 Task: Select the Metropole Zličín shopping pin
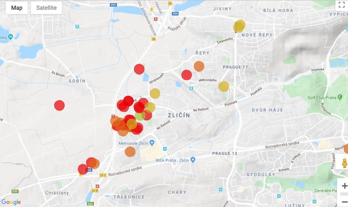pyautogui.click(x=152, y=143)
